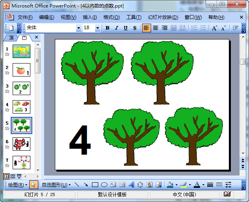Start slide show from current slide
Screen dimensions: 249x202
coord(19,176)
